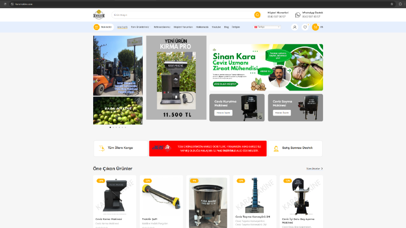Open Sinan Kara Ceviz Uzmanı banner
This screenshot has height=228, width=406.
[x=266, y=67]
